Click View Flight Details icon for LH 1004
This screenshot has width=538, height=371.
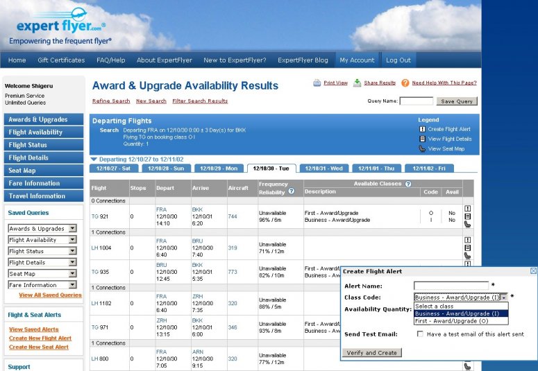click(x=467, y=248)
